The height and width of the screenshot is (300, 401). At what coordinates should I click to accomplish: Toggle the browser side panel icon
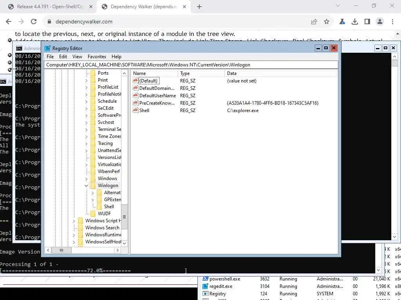click(x=367, y=22)
